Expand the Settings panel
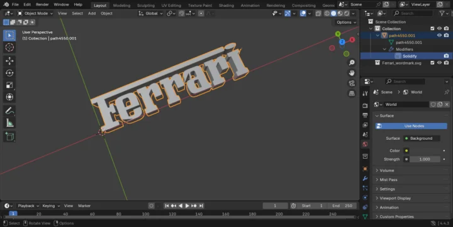The width and height of the screenshot is (453, 227). (x=411, y=189)
